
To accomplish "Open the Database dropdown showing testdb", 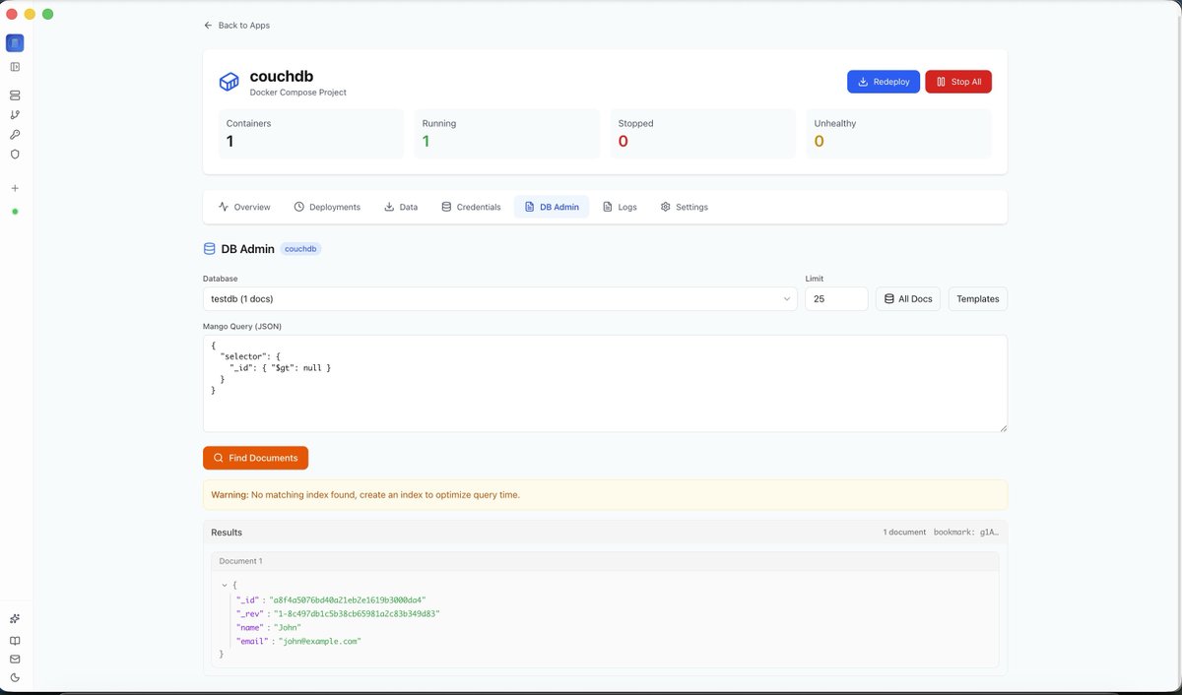I will pyautogui.click(x=500, y=298).
